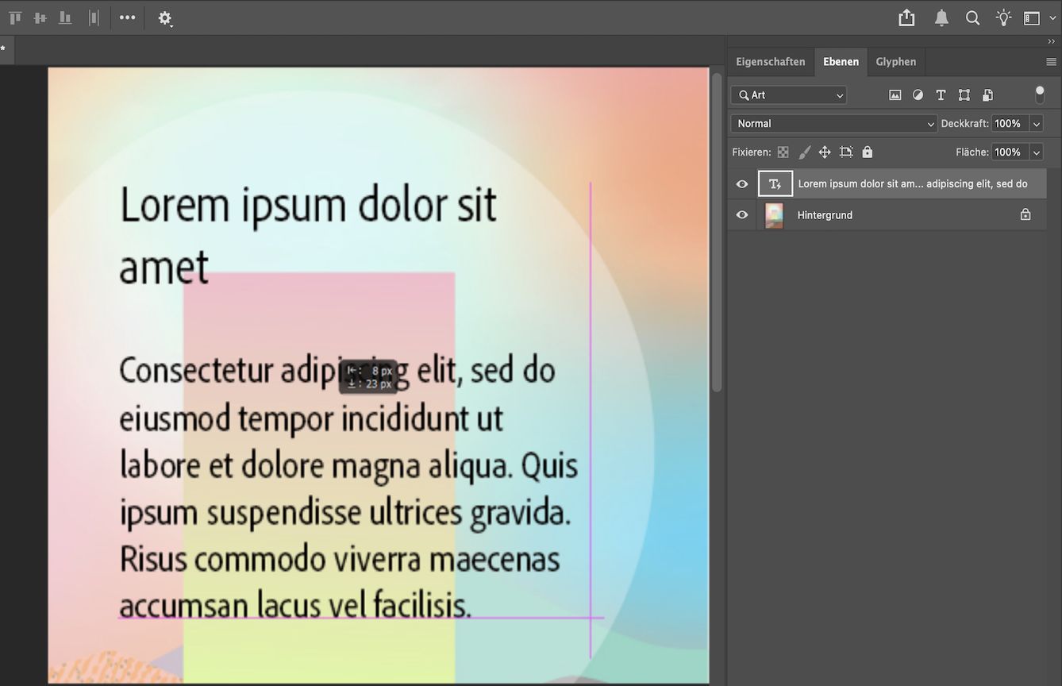
Task: Filter layers by adjustment layers icon
Action: coord(918,94)
